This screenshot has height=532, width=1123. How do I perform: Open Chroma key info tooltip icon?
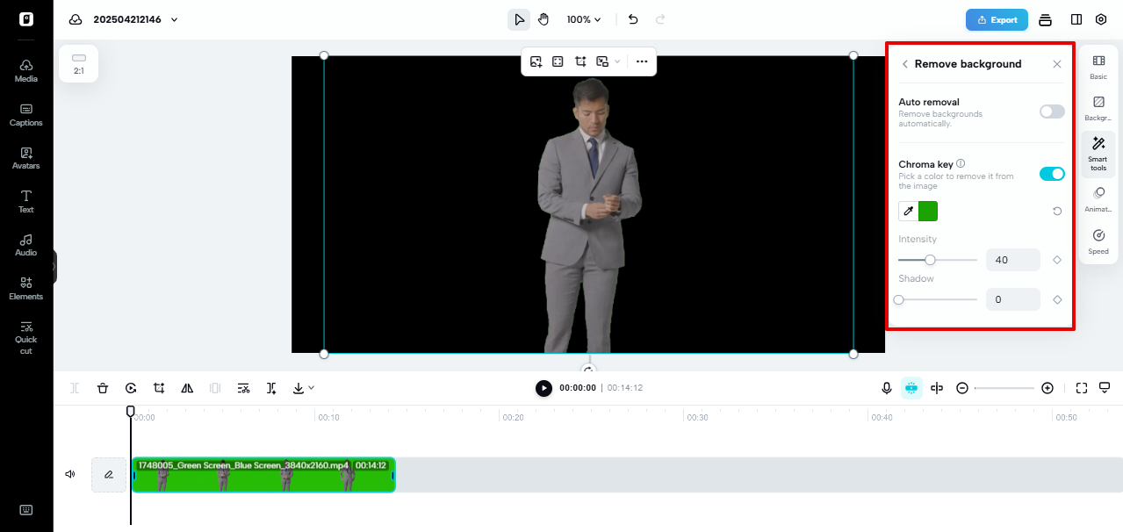pos(961,163)
